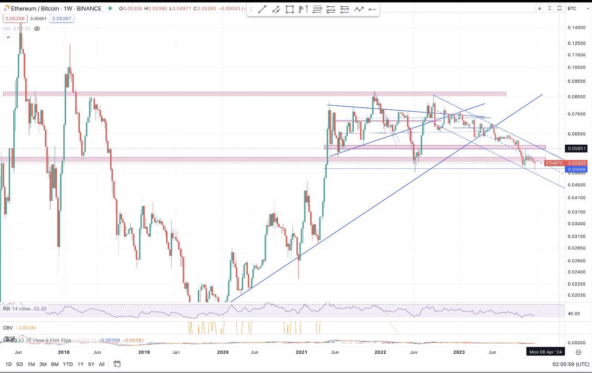Open the BTC currency dropdown
This screenshot has width=592, height=373.
click(x=578, y=8)
